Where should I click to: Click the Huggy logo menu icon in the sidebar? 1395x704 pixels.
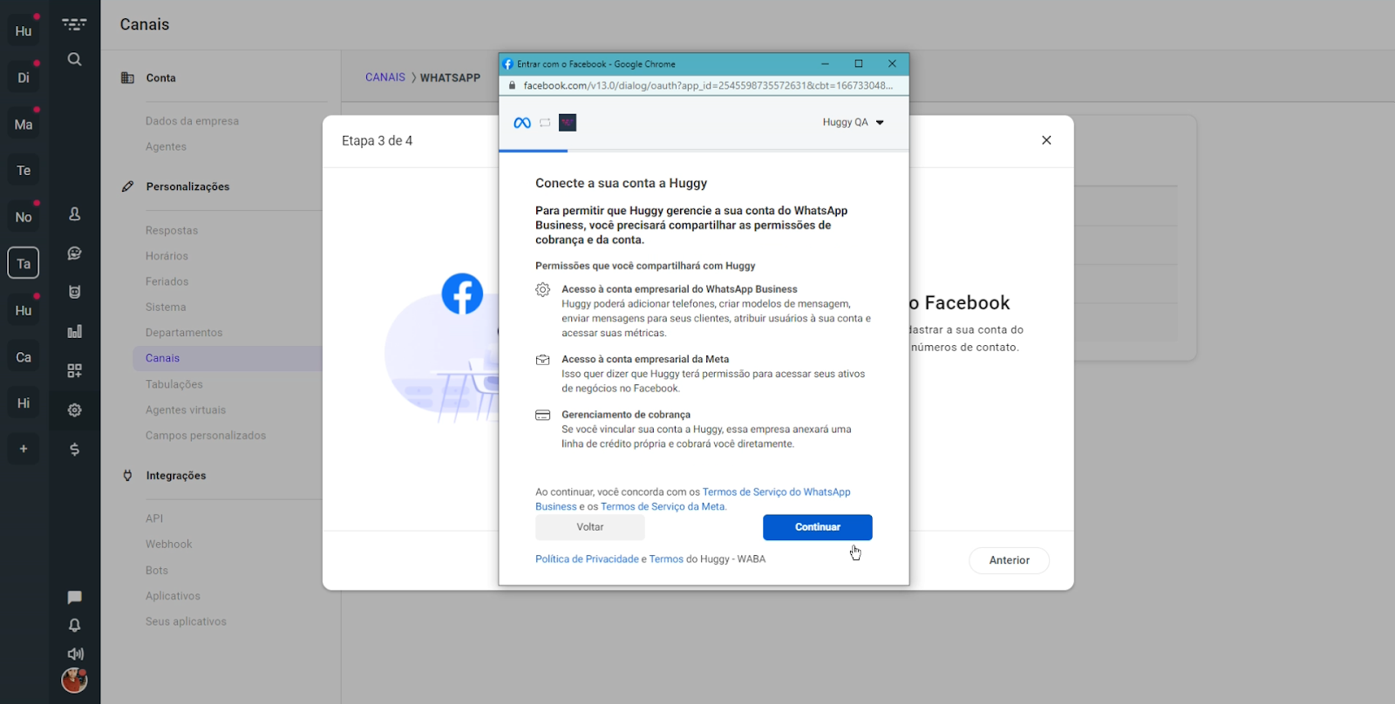coord(75,24)
